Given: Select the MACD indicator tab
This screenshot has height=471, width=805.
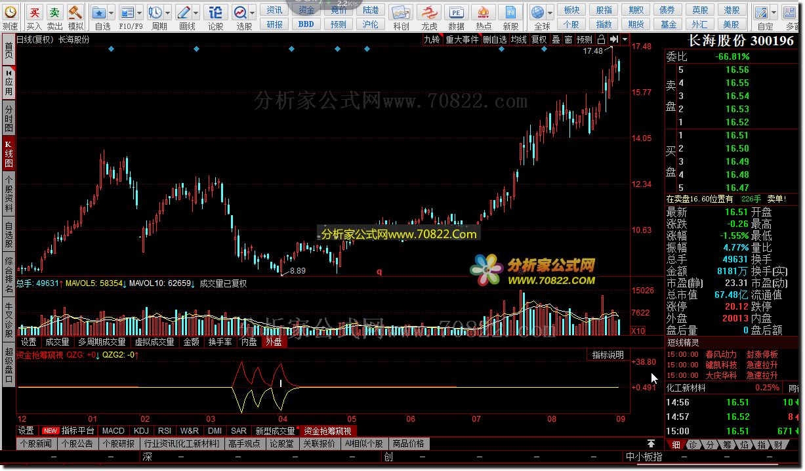Looking at the screenshot, I should point(113,431).
